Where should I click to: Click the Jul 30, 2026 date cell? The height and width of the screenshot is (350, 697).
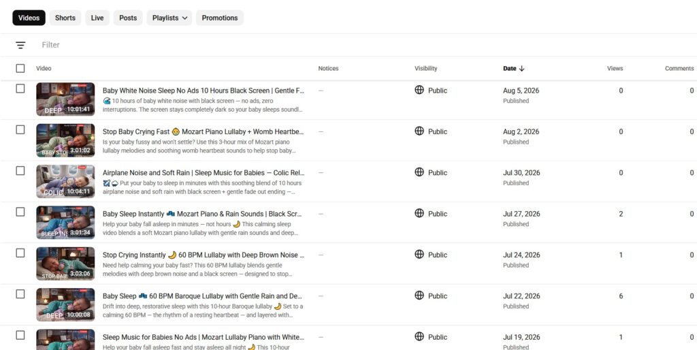[x=521, y=172]
